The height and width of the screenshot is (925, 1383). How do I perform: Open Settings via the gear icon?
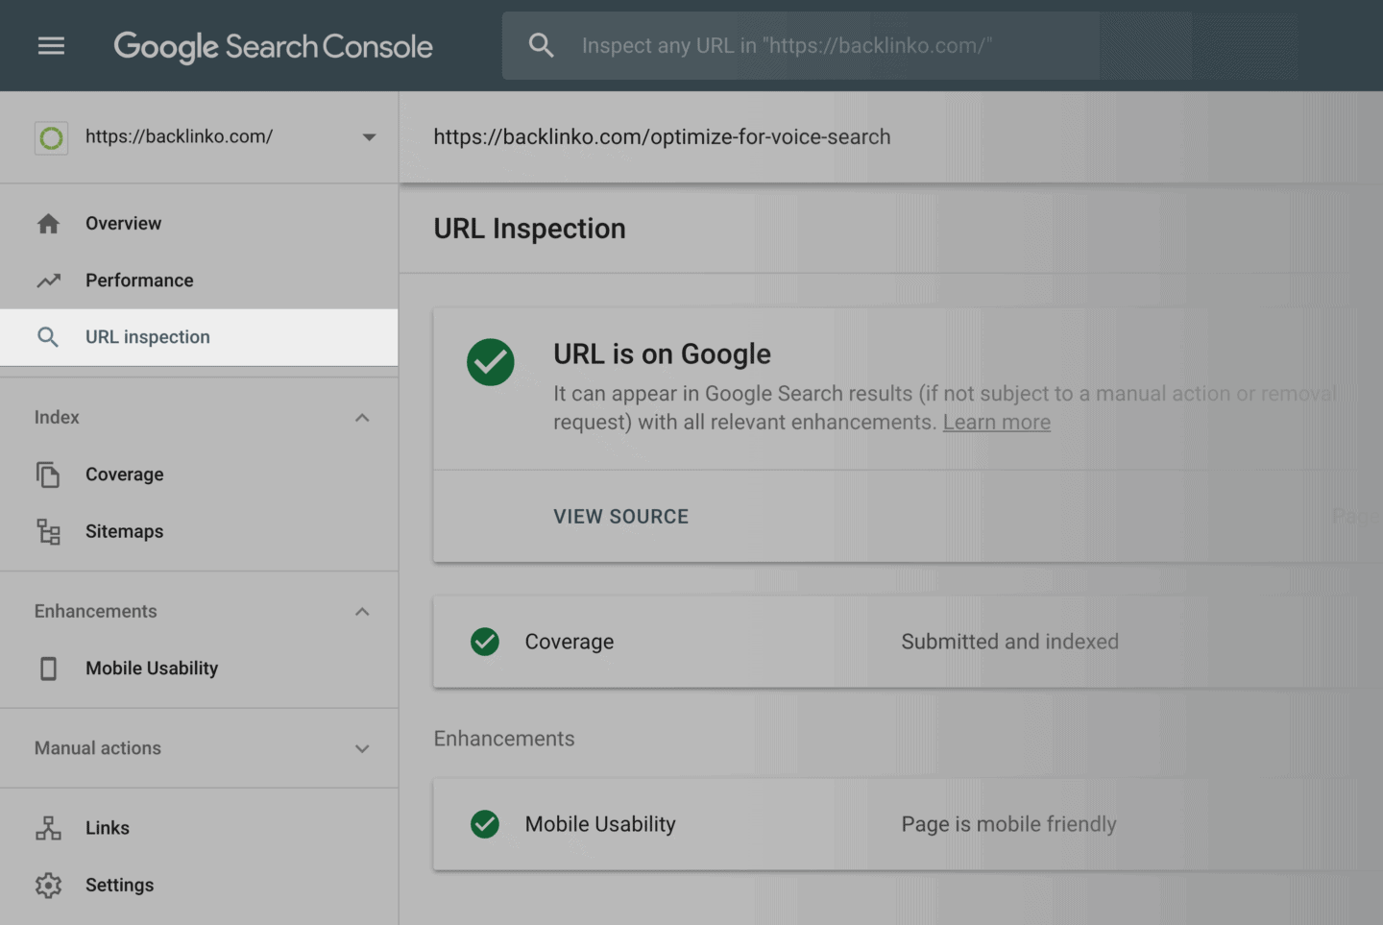[48, 885]
